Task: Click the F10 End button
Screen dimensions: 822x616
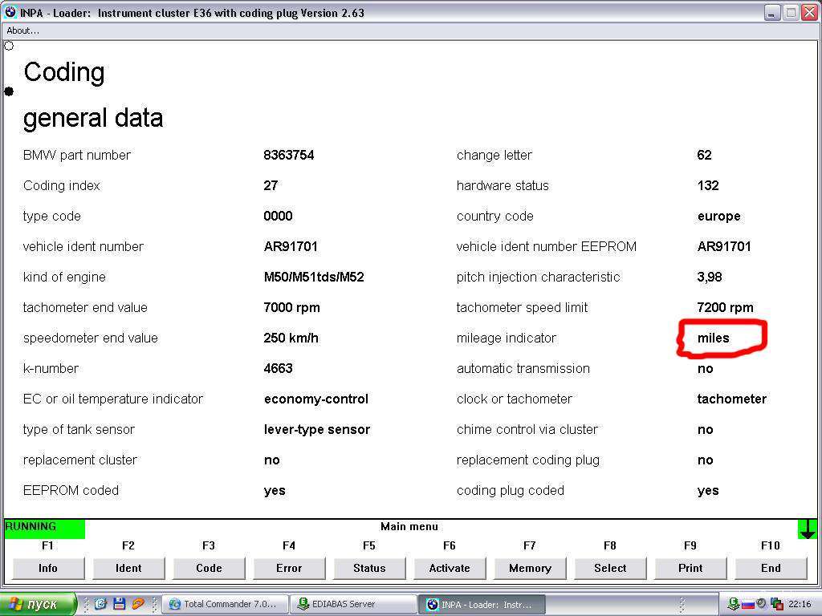Action: coord(771,568)
